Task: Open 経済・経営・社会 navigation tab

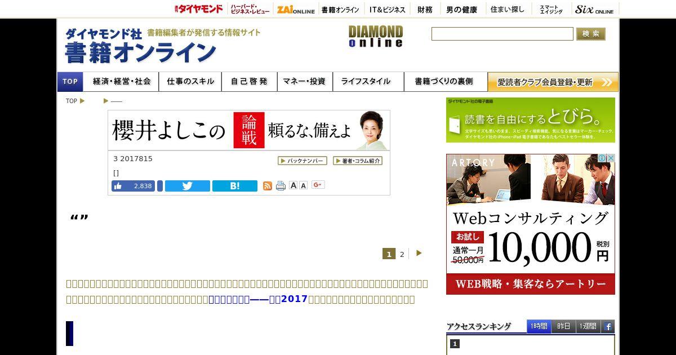Action: 122,82
